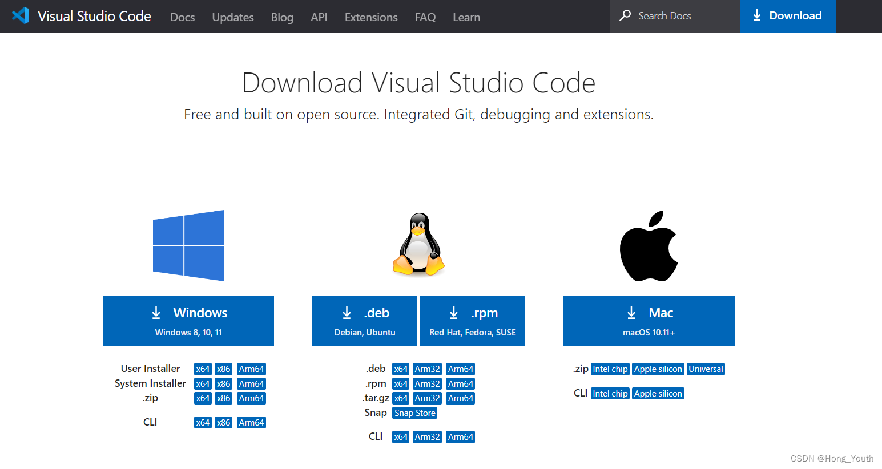Click the "Download Visual Studio Code" heading
The image size is (882, 469).
pyautogui.click(x=418, y=83)
